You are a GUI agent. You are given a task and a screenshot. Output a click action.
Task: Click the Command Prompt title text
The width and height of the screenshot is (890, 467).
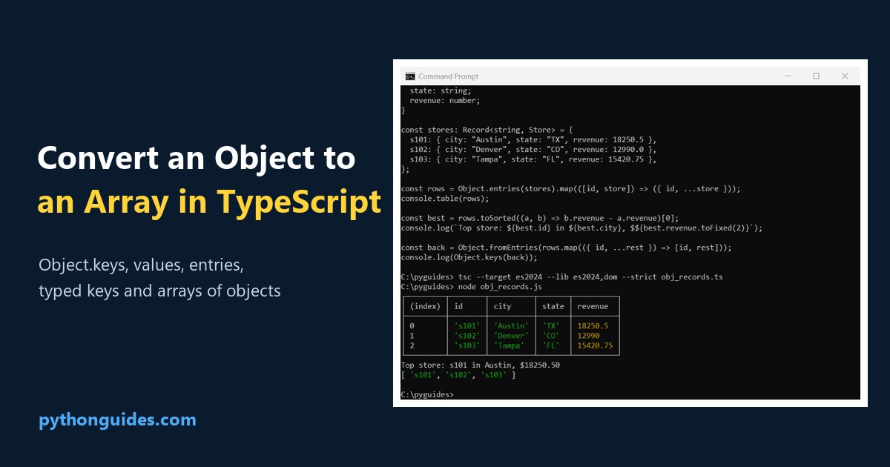tap(449, 76)
